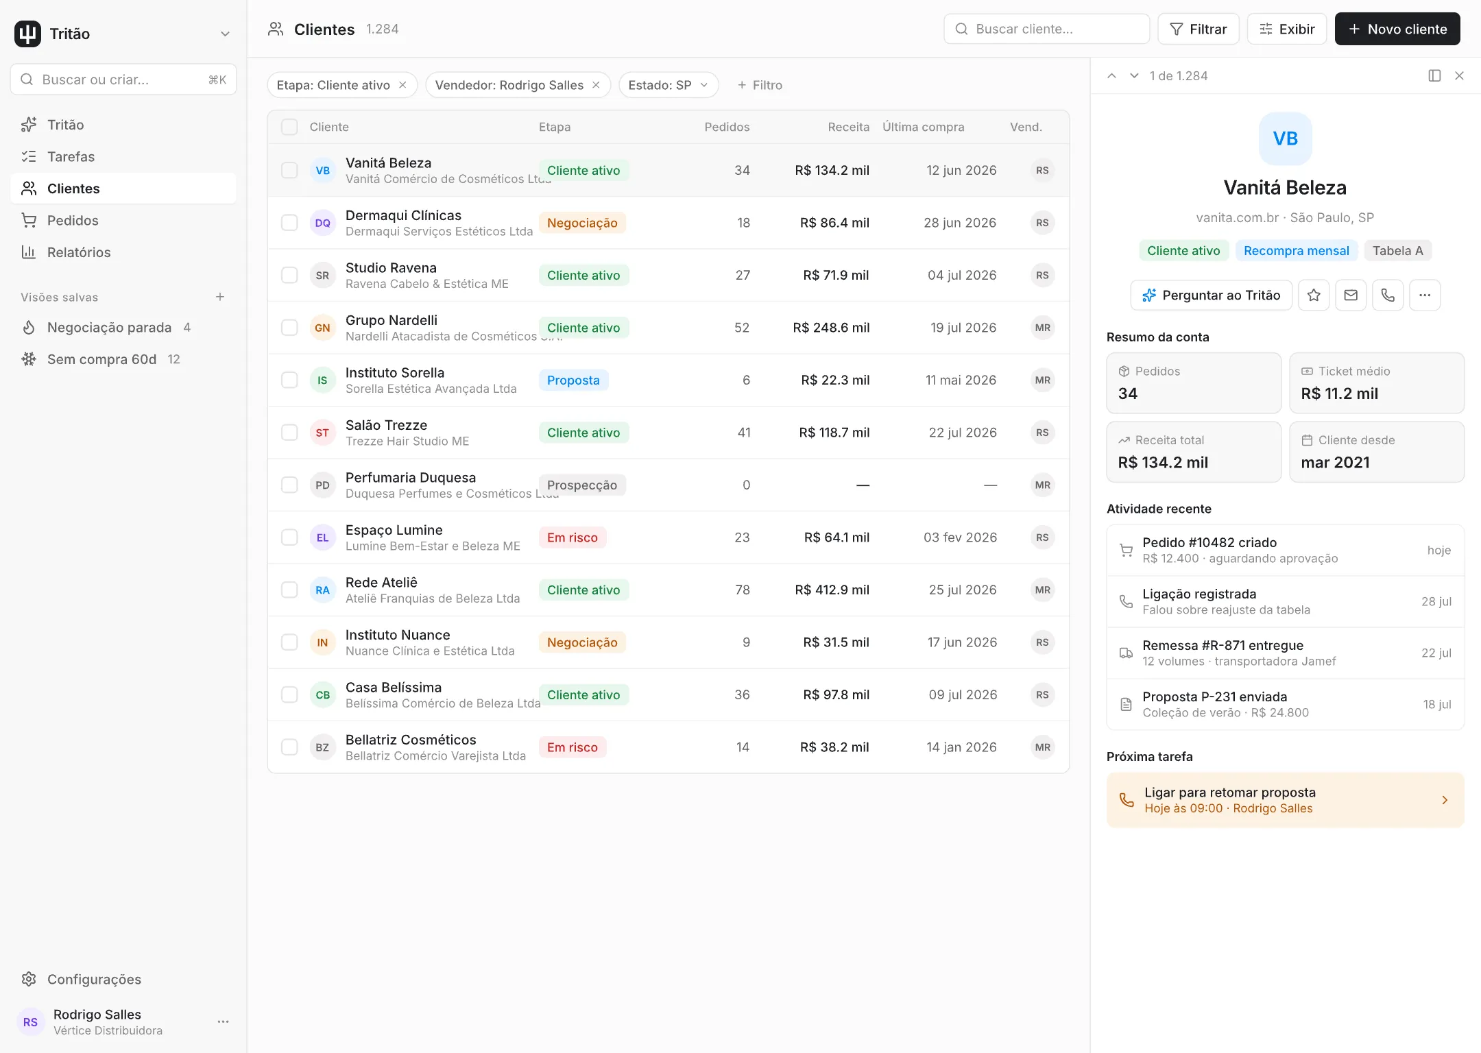1481x1053 pixels.
Task: Toggle the side panel layout icon
Action: tap(1434, 76)
